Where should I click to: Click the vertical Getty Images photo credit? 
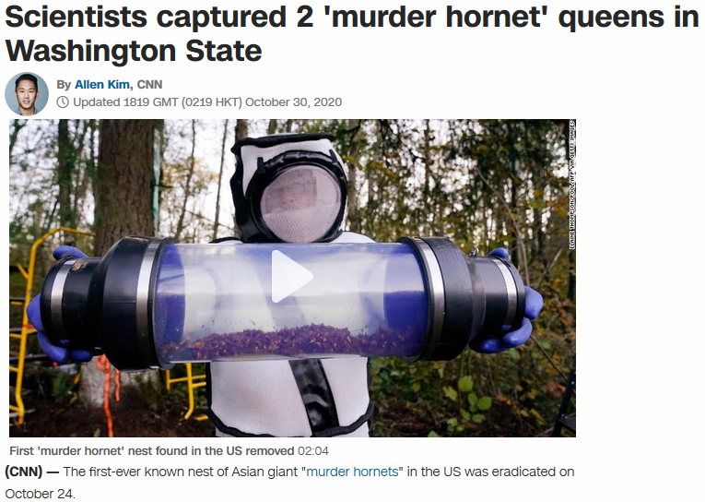coord(572,184)
